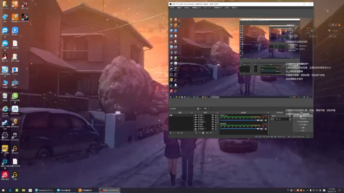Mute the lower mixer channel via its speaker icon
Viewport: 344px width, 193px height.
pyautogui.click(x=261, y=129)
